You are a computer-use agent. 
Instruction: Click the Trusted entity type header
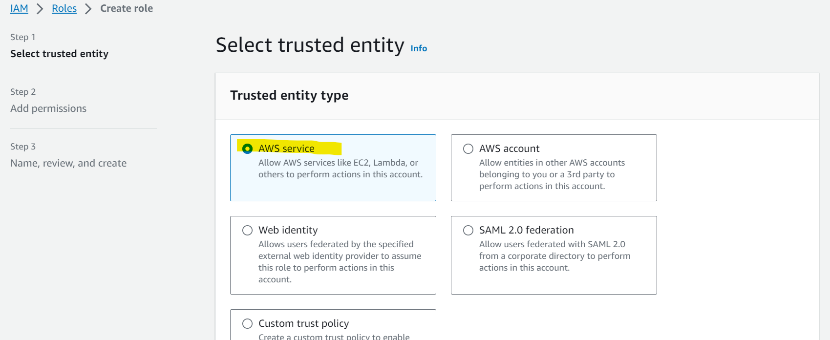click(289, 95)
